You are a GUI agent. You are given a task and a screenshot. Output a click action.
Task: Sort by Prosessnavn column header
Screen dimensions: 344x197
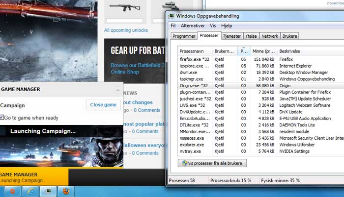pos(195,51)
